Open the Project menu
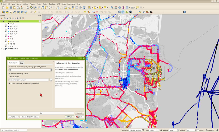219x132 pixels. point(3,4)
